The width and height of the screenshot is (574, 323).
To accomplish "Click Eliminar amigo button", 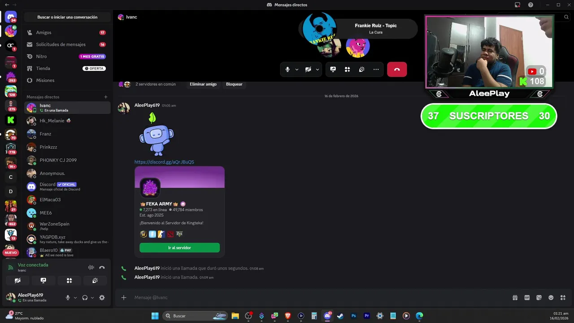I will click(203, 84).
